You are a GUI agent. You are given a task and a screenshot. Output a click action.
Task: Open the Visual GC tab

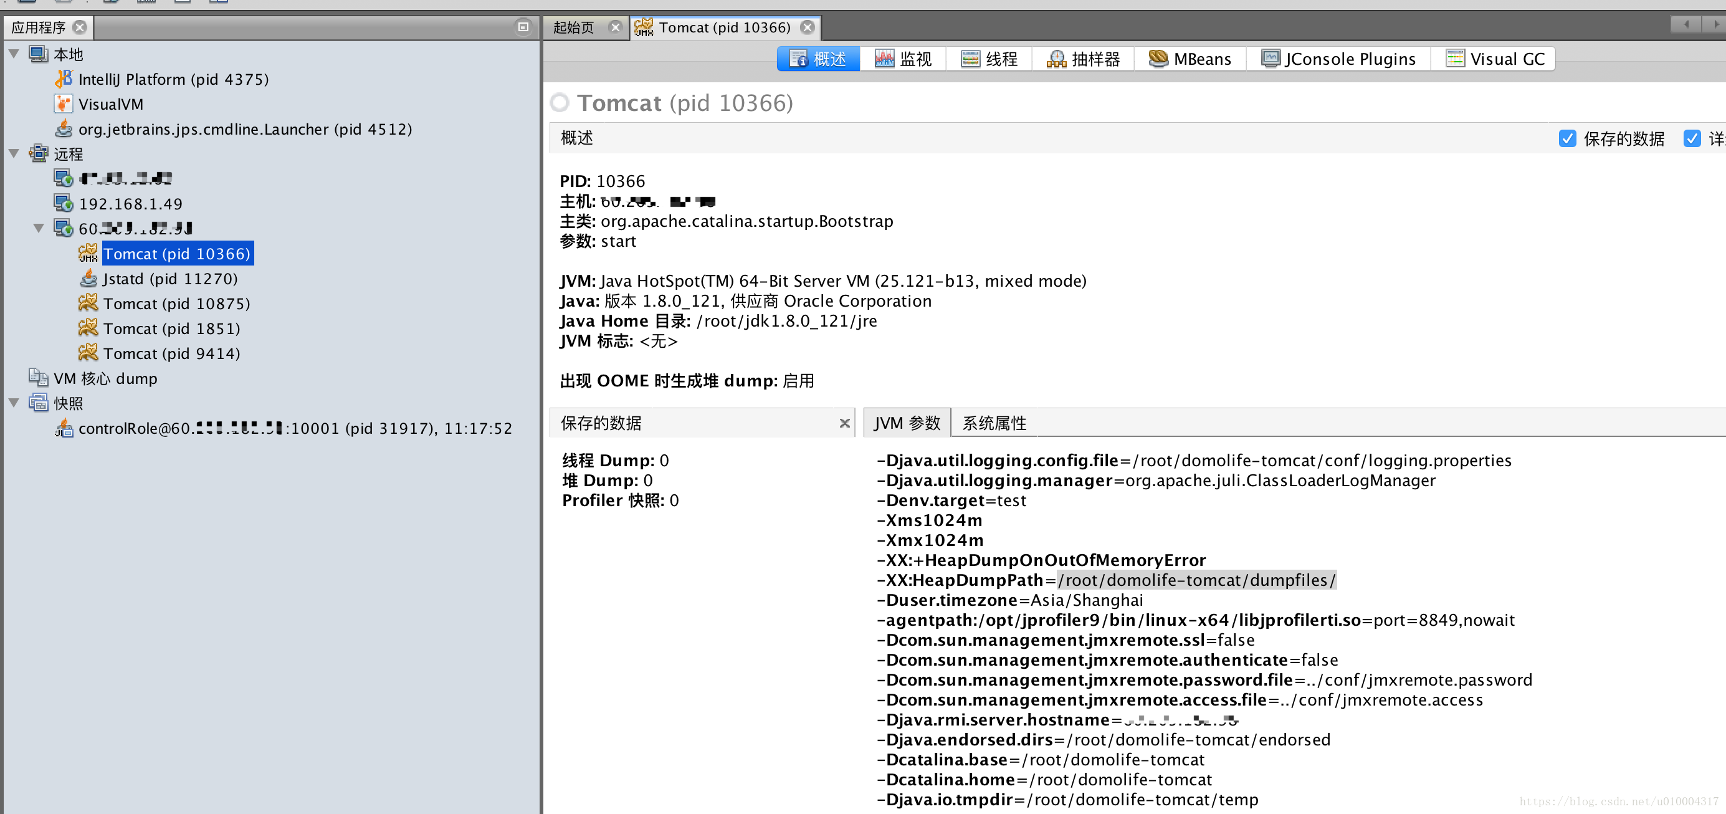pyautogui.click(x=1494, y=59)
